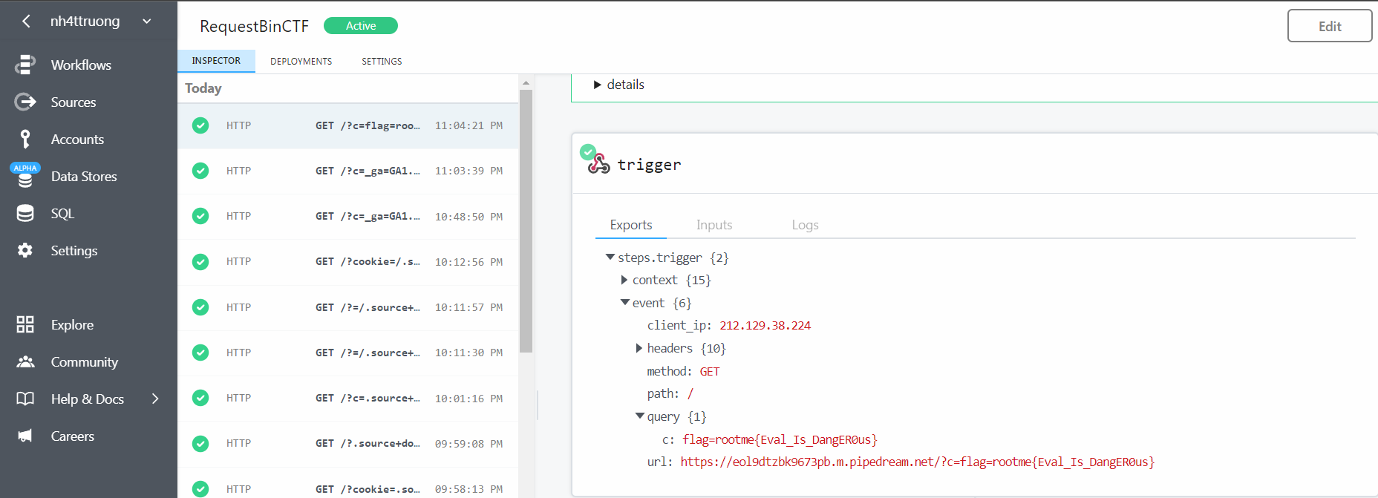Navigate to the SQL page
Viewport: 1378px width, 498px height.
click(x=62, y=213)
